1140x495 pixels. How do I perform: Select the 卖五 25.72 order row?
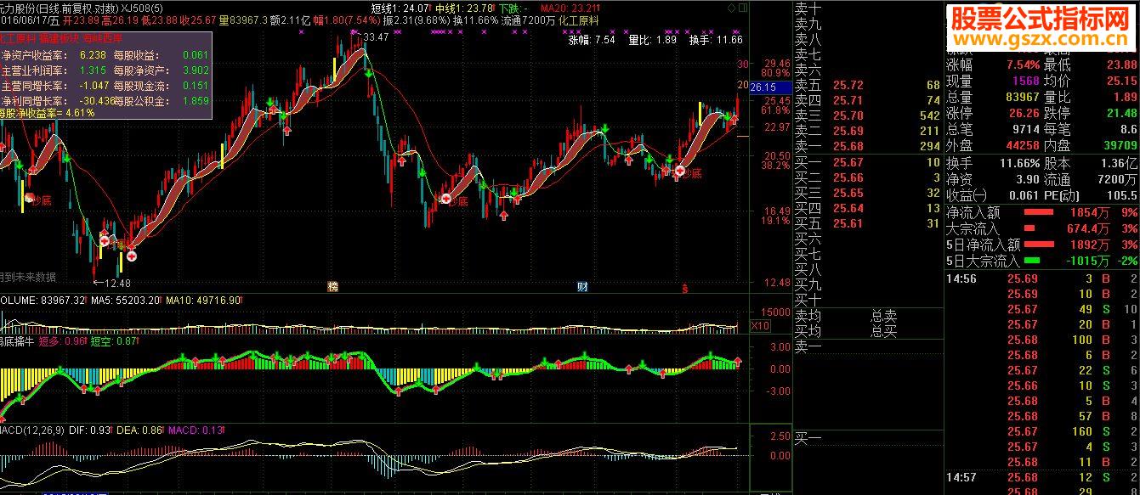pos(867,85)
